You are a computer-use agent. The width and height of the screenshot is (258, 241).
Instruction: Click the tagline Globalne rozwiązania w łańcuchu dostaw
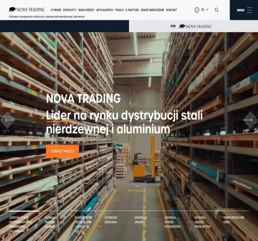(x=47, y=17)
